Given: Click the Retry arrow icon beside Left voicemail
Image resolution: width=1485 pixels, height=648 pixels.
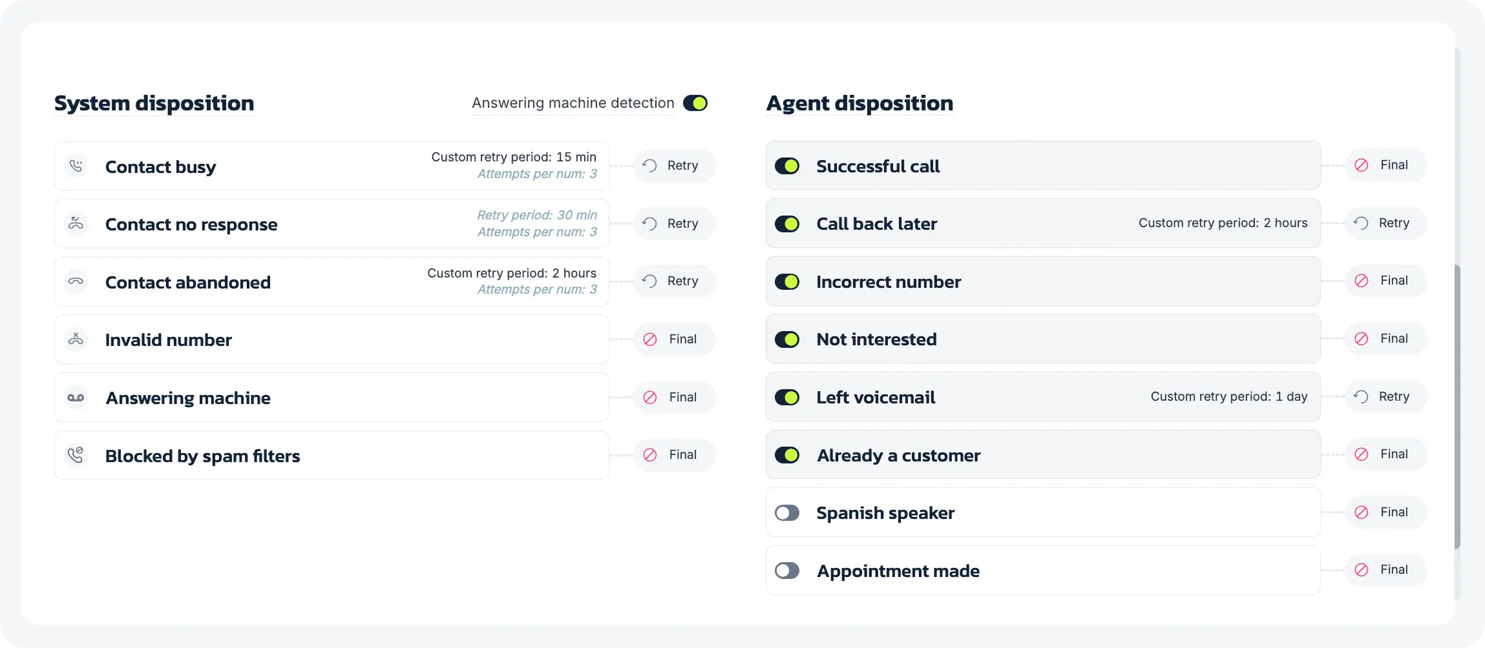Looking at the screenshot, I should point(1361,397).
